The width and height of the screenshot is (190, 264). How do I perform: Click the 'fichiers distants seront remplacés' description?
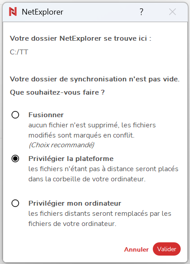100,218
